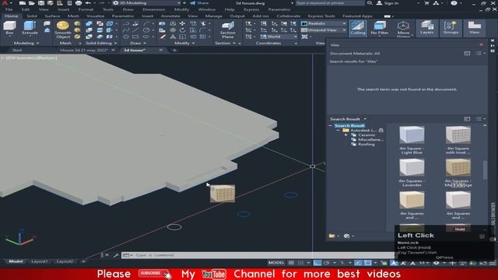Screen dimensions: 498x280
Task: Click the Plot printer icon
Action: click(79, 3)
